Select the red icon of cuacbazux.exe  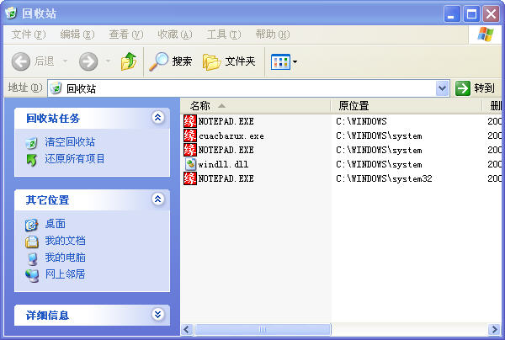click(190, 135)
